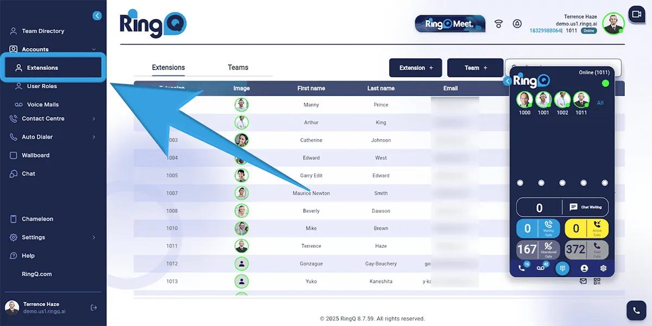Click the mail icon in Yuko's row
The image size is (652, 326).
tap(583, 281)
